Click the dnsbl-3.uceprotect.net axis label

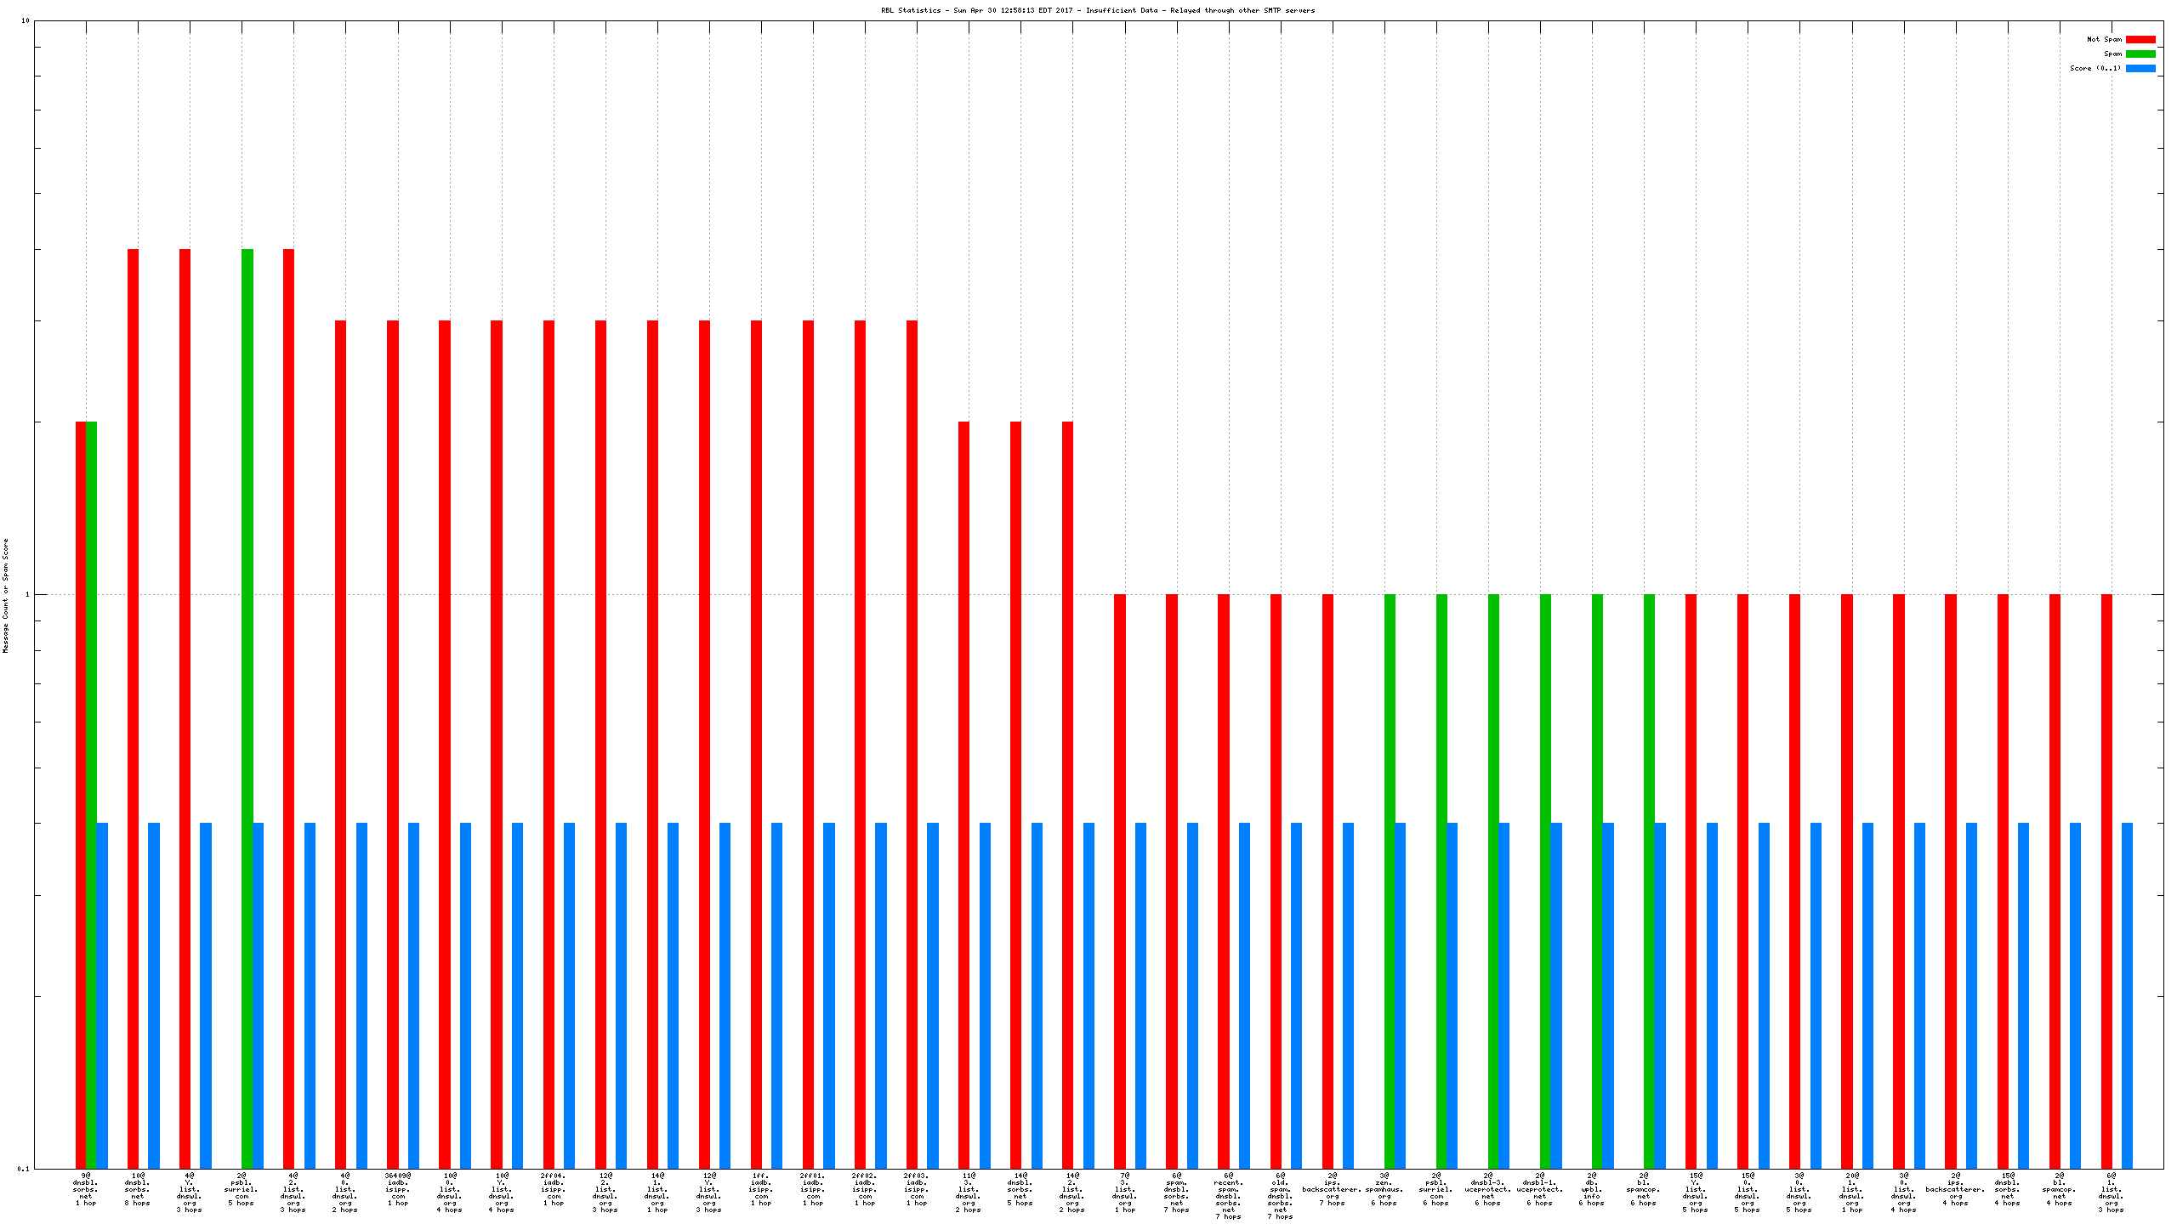point(1487,1189)
